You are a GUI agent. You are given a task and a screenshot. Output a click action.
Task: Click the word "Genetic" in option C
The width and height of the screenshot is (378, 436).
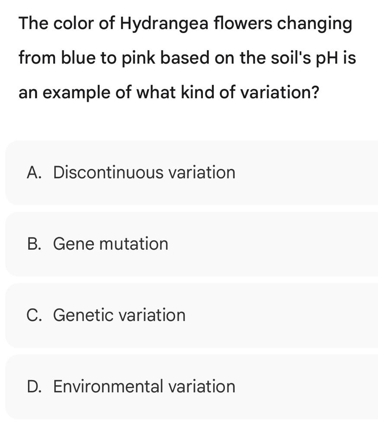pyautogui.click(x=84, y=315)
